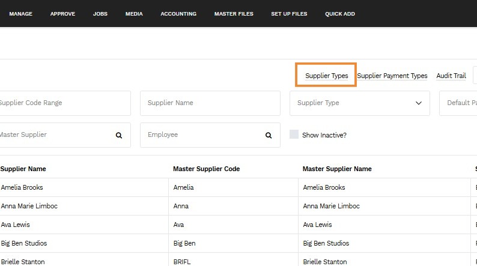Toggle the Show Inactive checkbox
This screenshot has width=477, height=266.
coord(294,135)
